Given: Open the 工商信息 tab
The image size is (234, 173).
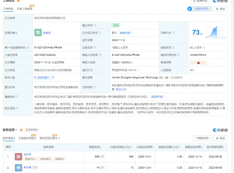Looking at the screenshot, I should (x=8, y=9).
